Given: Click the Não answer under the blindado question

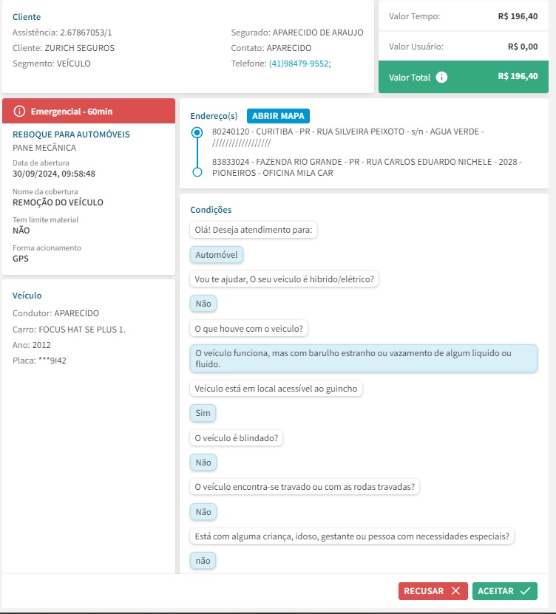Looking at the screenshot, I should 203,463.
